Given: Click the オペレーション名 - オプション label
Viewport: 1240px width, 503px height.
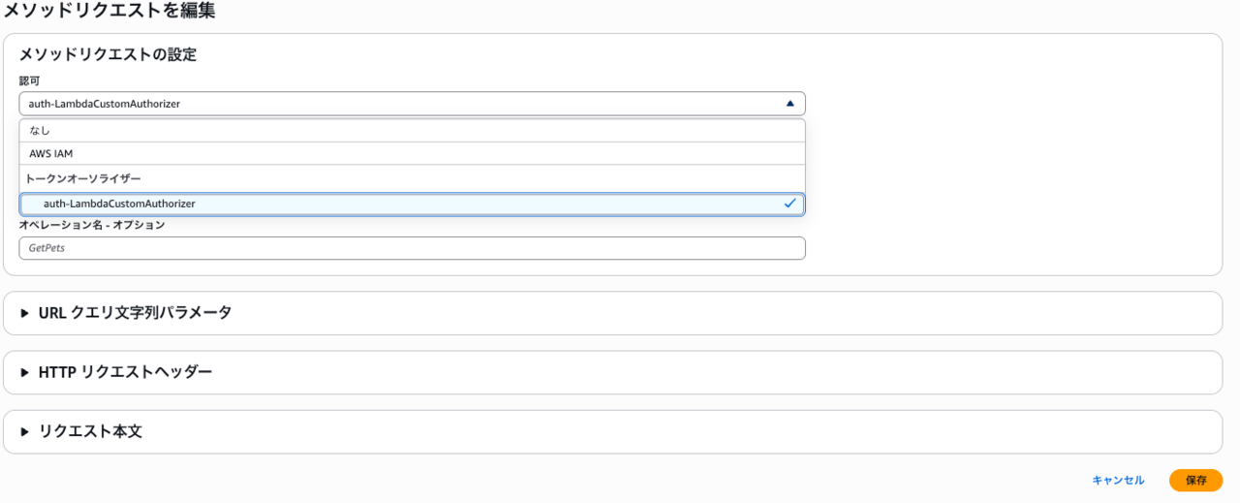Looking at the screenshot, I should 91,225.
